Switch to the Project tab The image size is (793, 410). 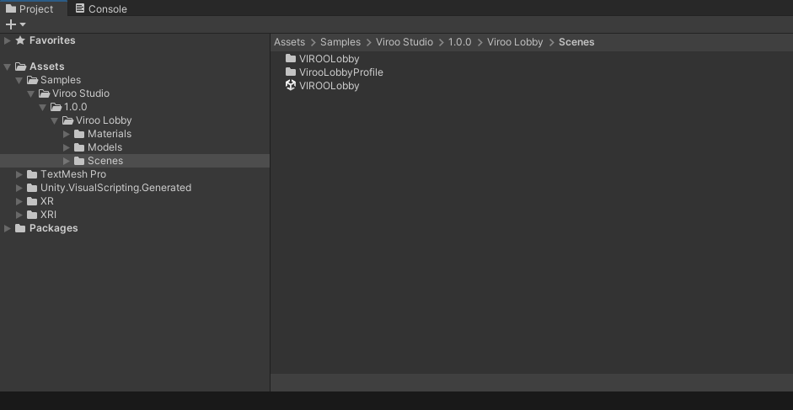34,8
